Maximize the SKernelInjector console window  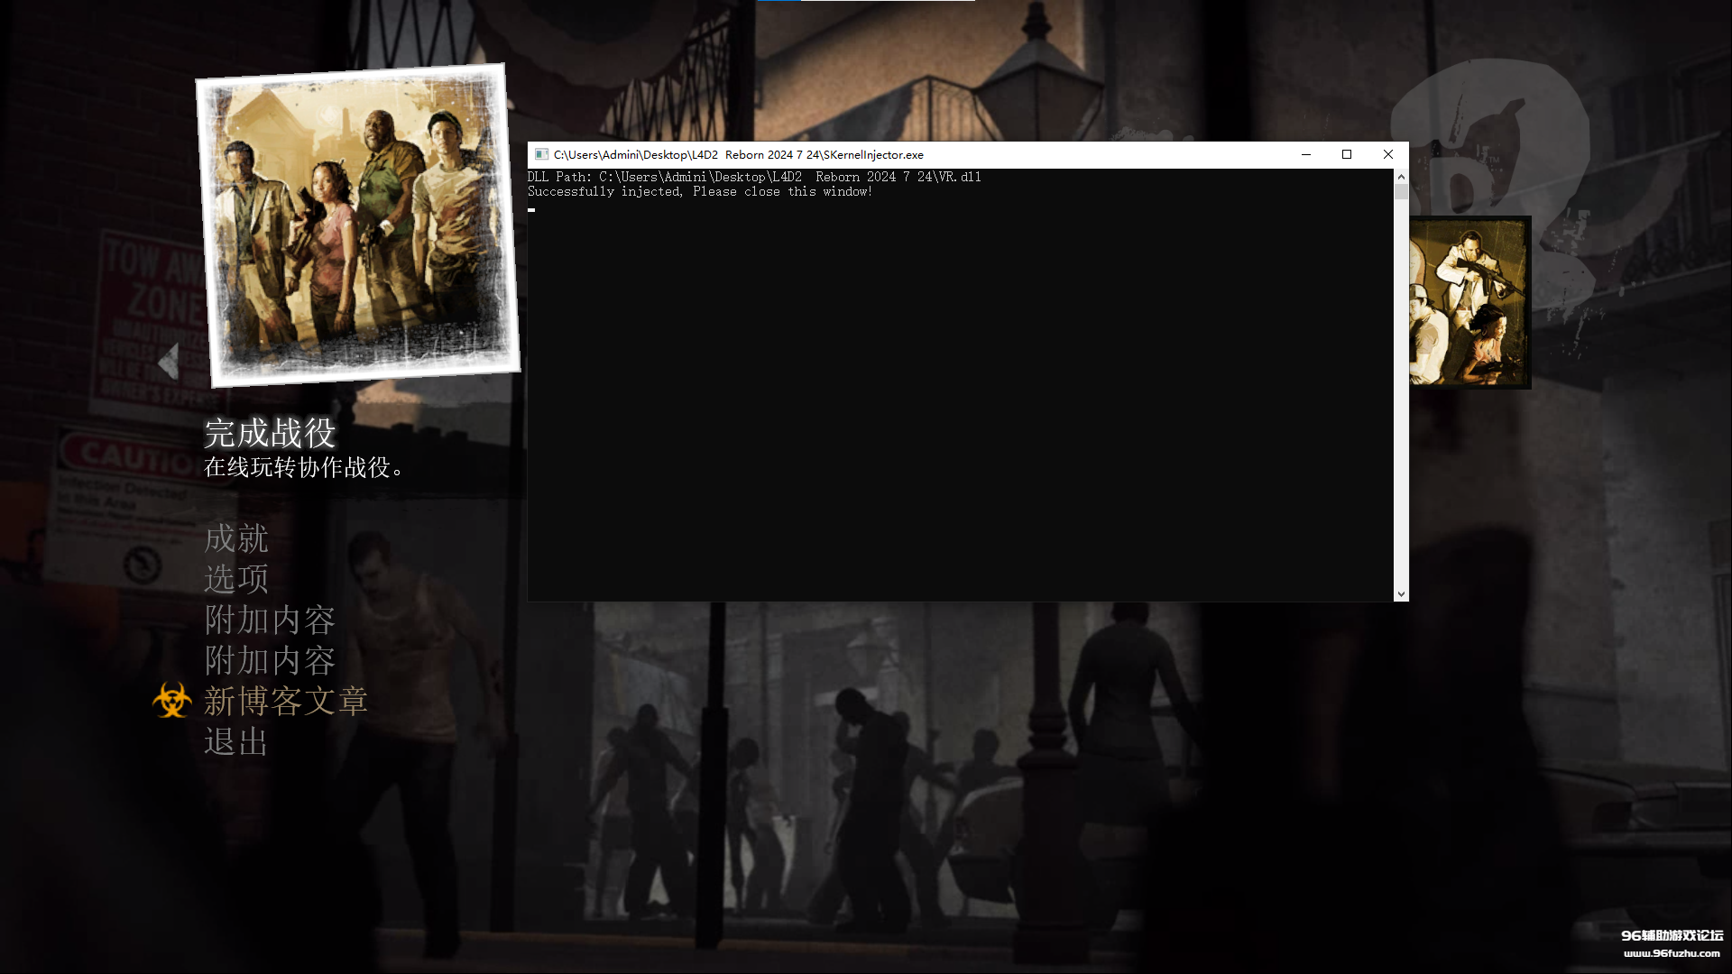coord(1347,154)
